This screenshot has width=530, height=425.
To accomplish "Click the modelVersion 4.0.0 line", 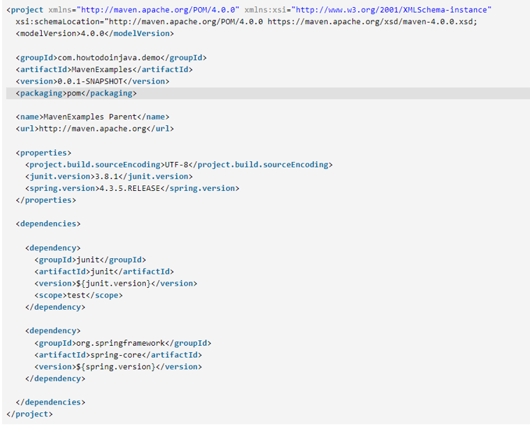I will (x=95, y=33).
